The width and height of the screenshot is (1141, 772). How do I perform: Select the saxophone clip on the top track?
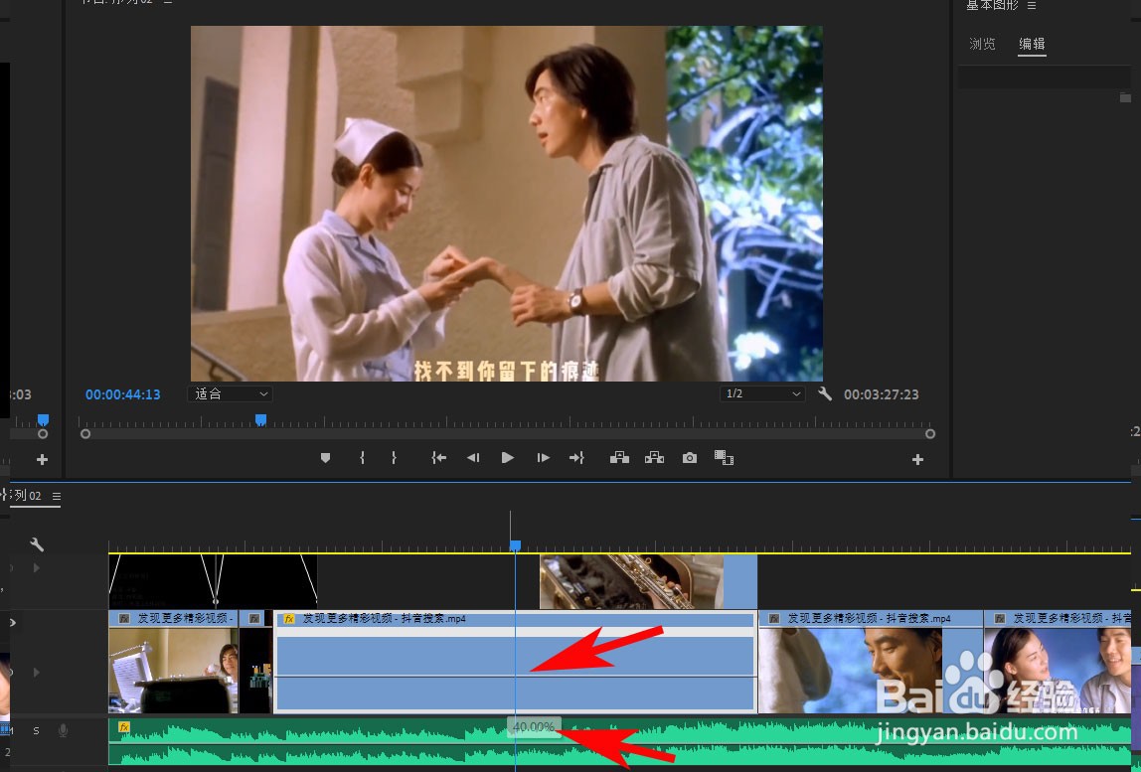pyautogui.click(x=648, y=581)
